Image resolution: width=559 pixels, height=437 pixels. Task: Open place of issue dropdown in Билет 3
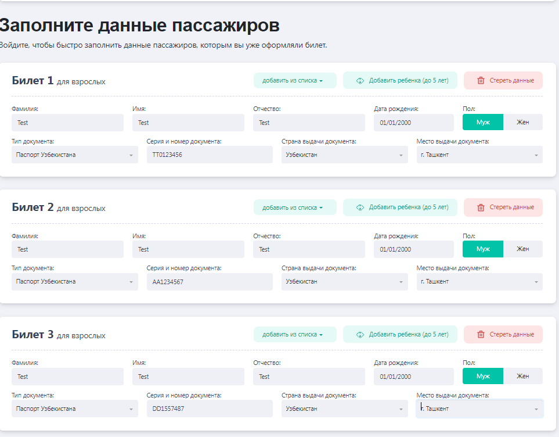point(479,409)
